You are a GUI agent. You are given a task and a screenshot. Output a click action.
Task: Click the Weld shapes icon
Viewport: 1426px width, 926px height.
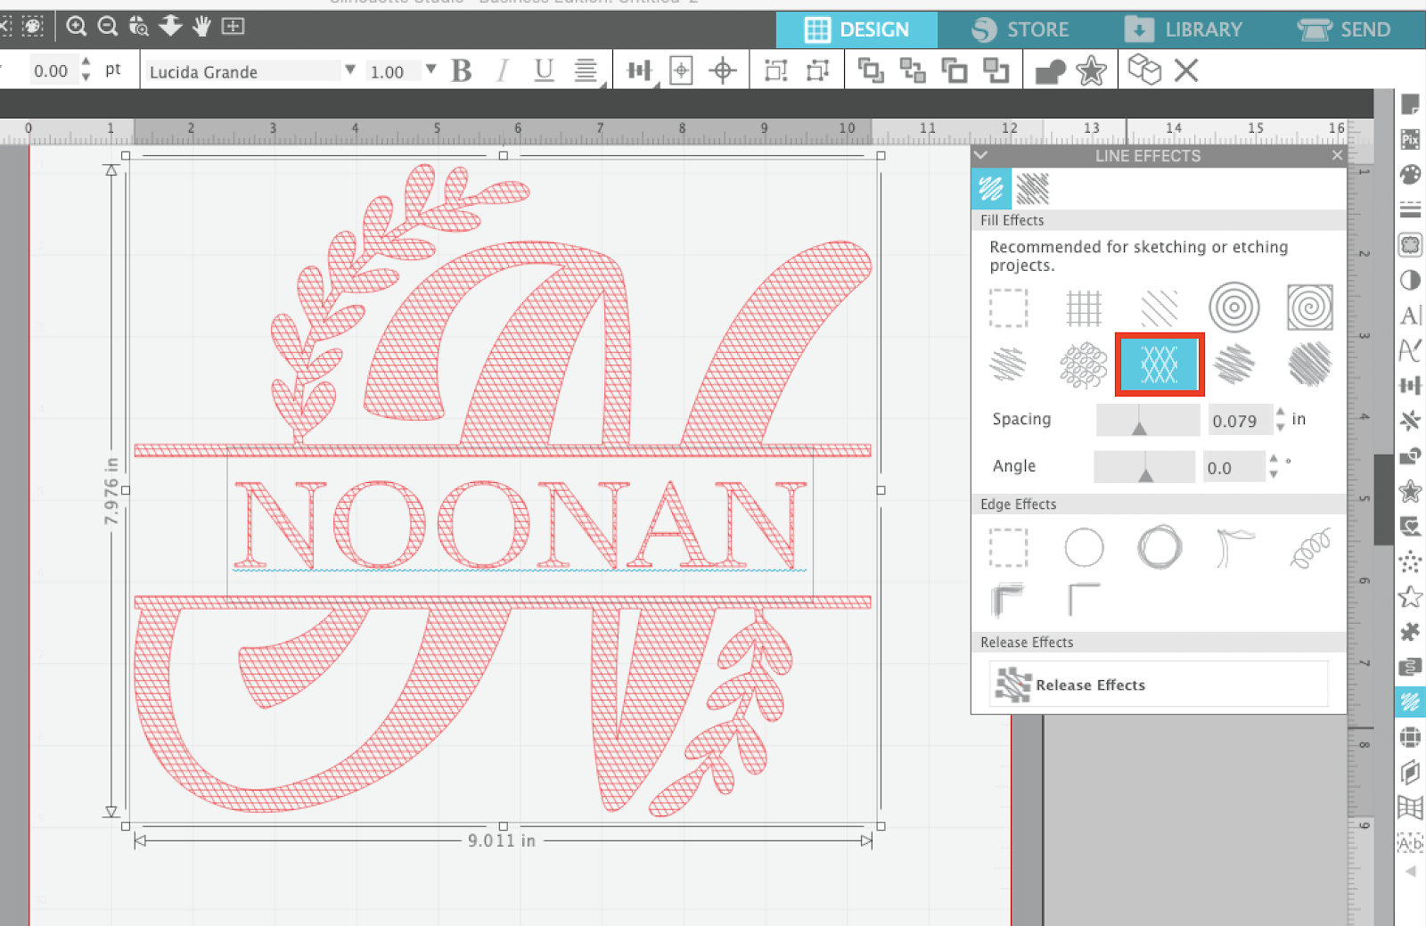click(1051, 71)
